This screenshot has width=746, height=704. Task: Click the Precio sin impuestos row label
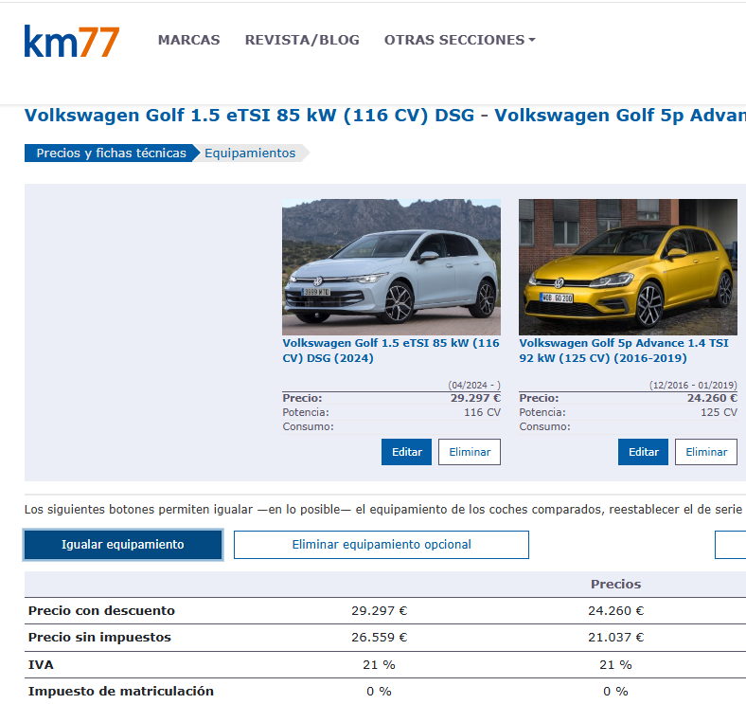coord(99,638)
